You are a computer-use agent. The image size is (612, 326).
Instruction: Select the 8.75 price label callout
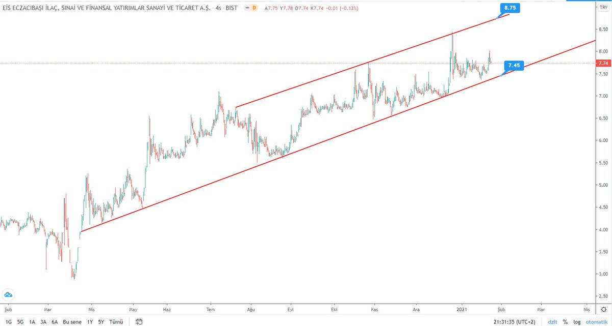[511, 8]
